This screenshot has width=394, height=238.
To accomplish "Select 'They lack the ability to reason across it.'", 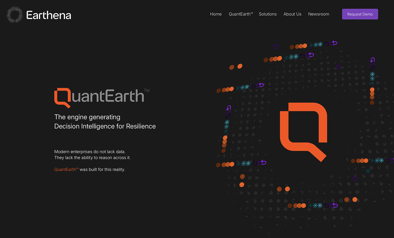I will click(x=93, y=158).
